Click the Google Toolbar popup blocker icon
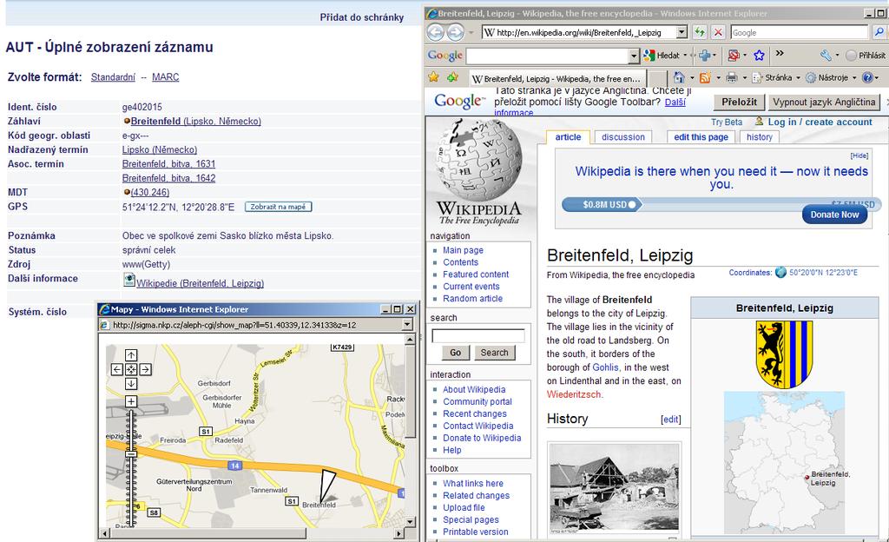The height and width of the screenshot is (542, 889). click(x=734, y=55)
